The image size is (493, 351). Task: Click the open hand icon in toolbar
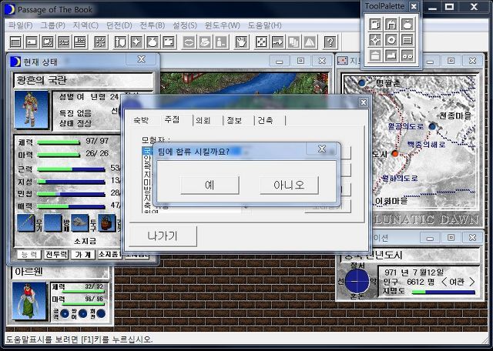click(x=241, y=42)
